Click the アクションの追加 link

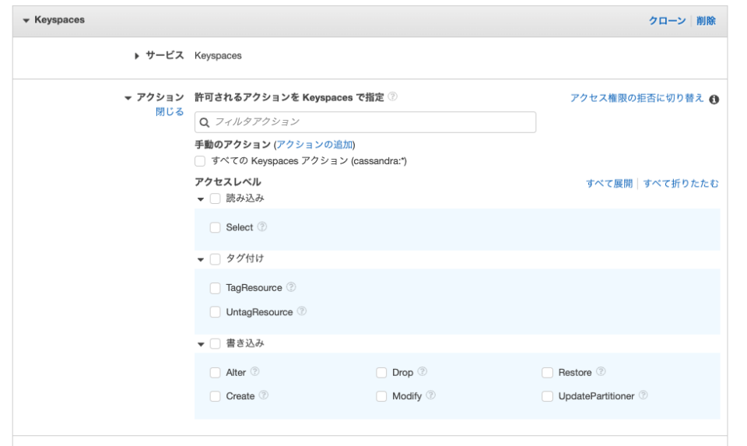(x=315, y=144)
